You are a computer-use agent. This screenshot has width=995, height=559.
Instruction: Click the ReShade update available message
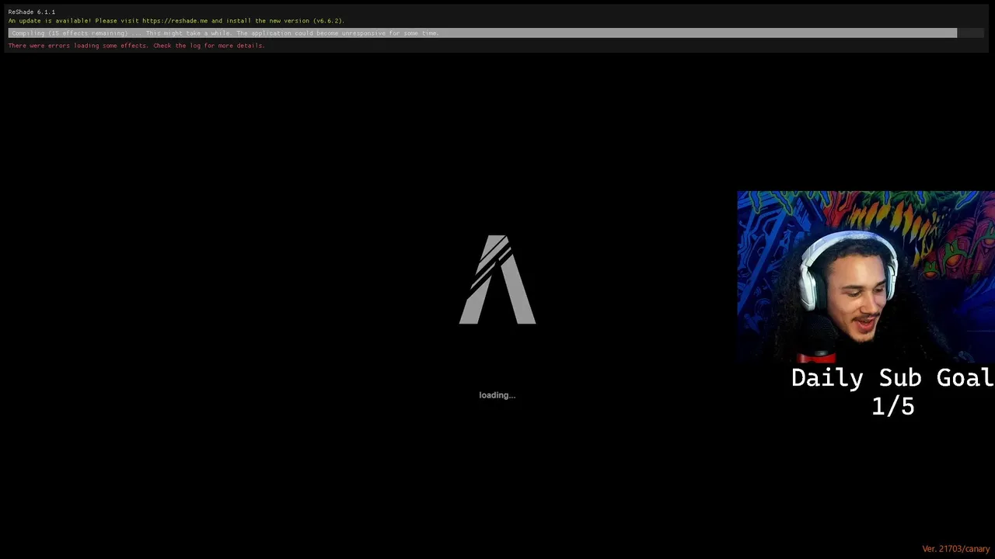(176, 21)
